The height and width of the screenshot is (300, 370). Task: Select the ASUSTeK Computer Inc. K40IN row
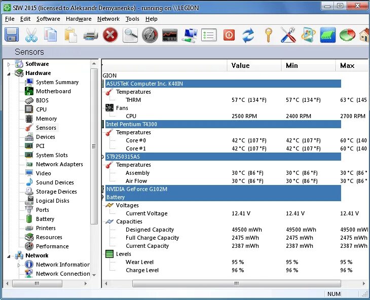(x=223, y=84)
